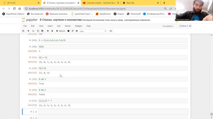Go forward in browser history
This screenshot has width=213, height=119.
[x=9, y=9]
